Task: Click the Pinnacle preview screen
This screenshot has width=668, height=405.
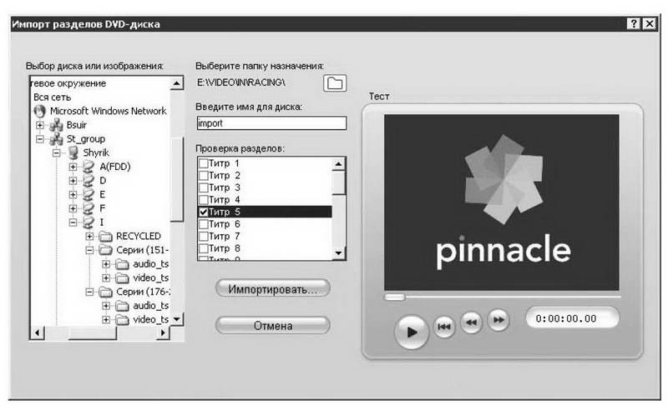Action: click(502, 202)
